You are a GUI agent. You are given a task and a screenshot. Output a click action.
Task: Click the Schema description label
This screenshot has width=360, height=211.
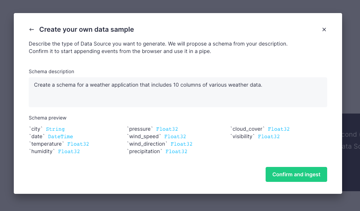[x=51, y=71]
